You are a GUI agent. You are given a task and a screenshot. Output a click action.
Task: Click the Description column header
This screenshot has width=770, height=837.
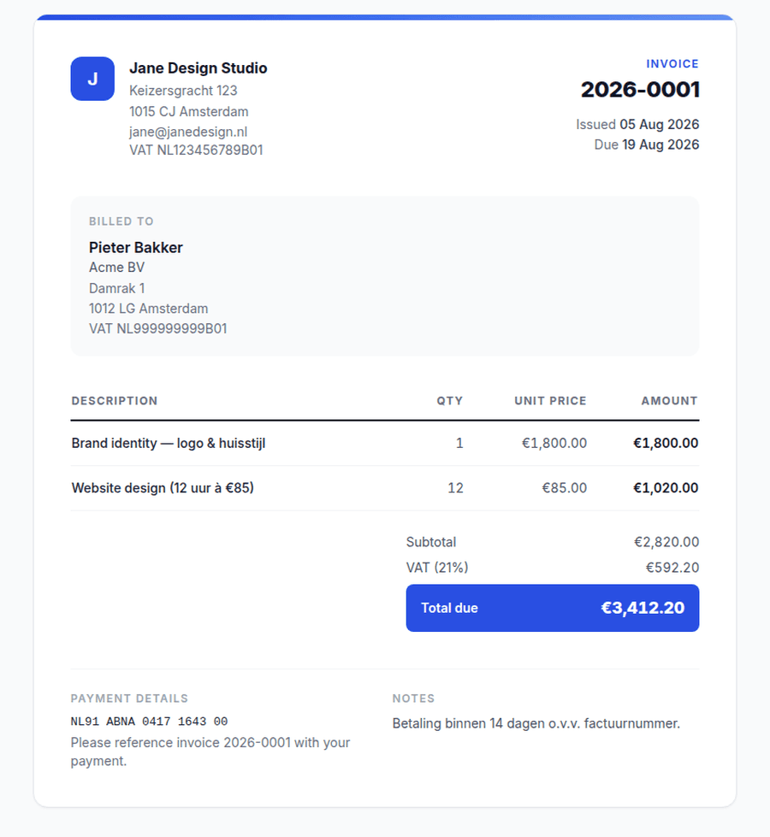click(x=115, y=401)
